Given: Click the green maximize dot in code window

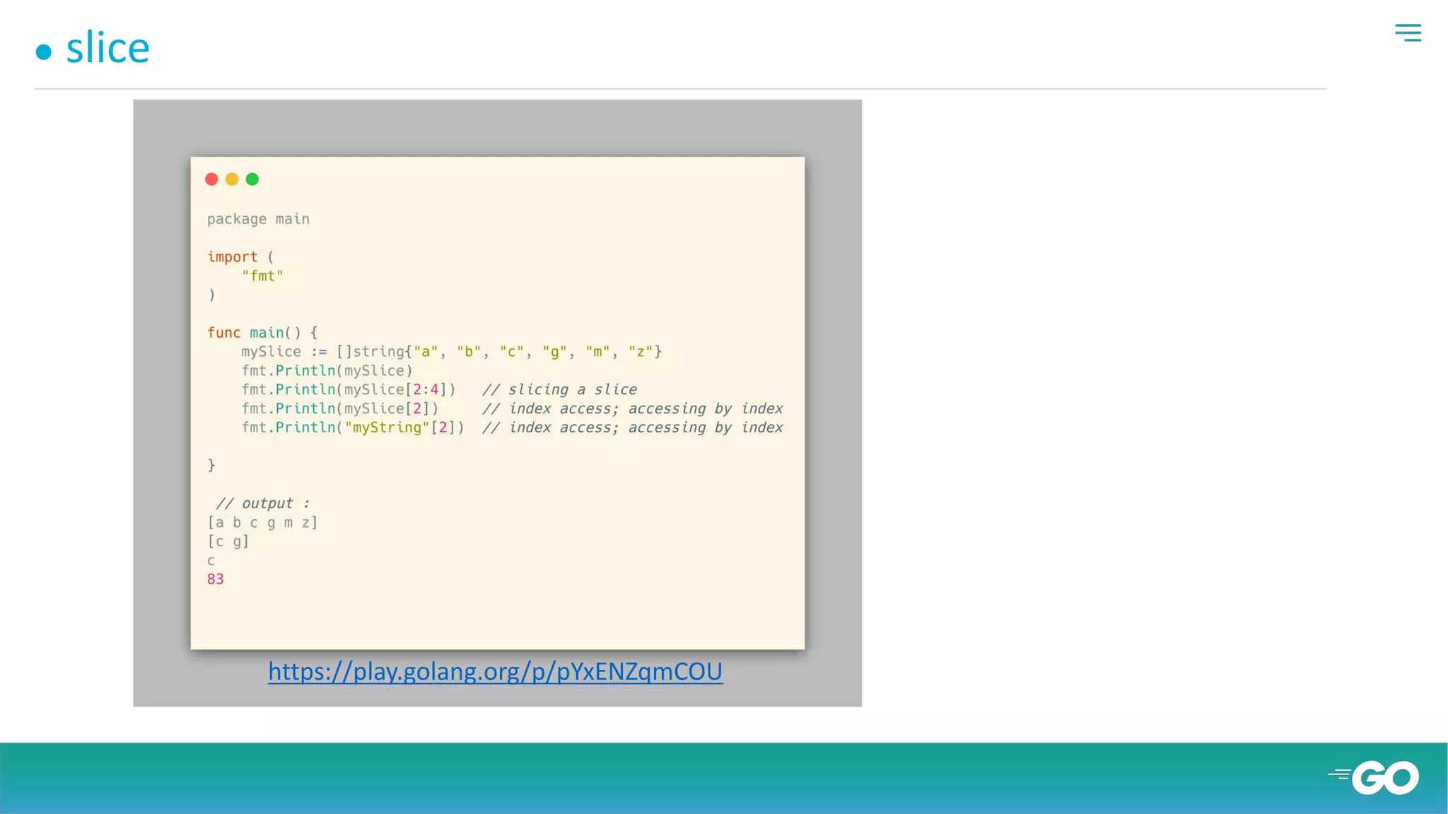Looking at the screenshot, I should point(252,179).
